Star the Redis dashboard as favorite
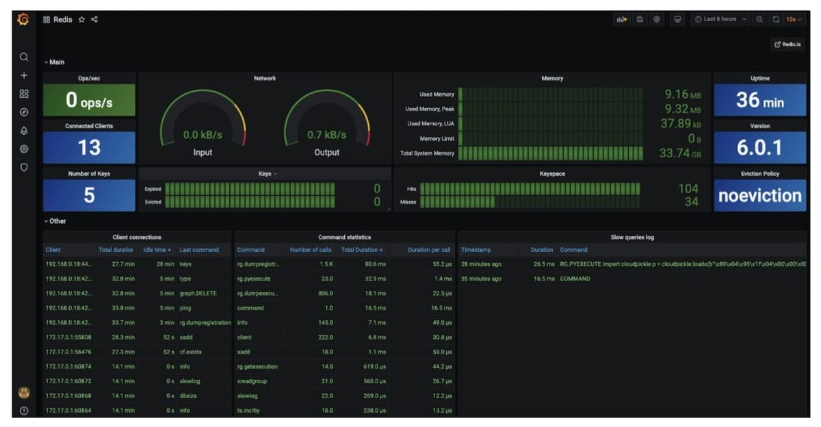The width and height of the screenshot is (821, 427). click(81, 20)
